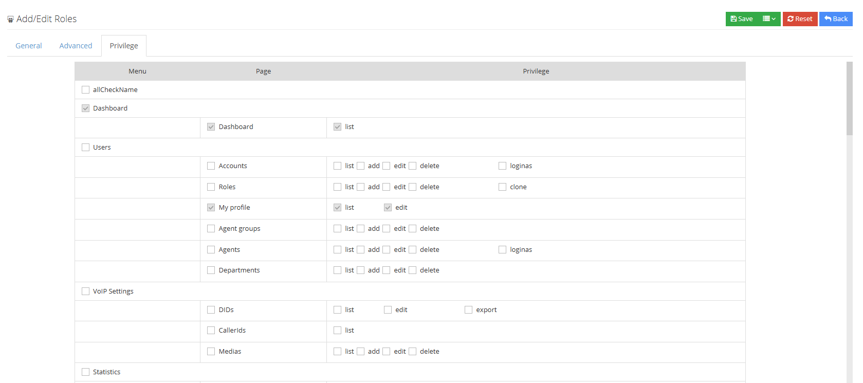This screenshot has height=383, width=863.
Task: Enable list privilege for Roles
Action: point(337,187)
